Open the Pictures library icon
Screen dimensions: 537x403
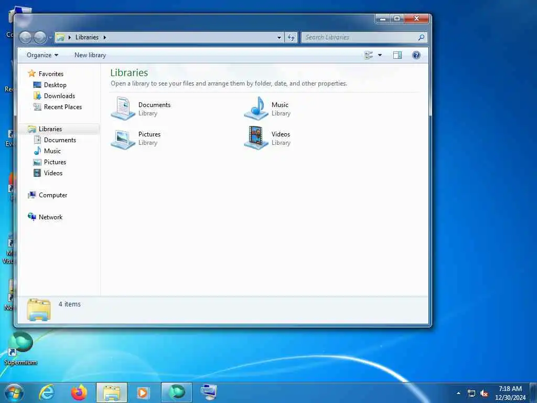123,139
